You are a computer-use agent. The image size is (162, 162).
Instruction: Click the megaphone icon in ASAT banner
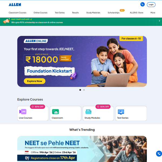coord(6,21)
